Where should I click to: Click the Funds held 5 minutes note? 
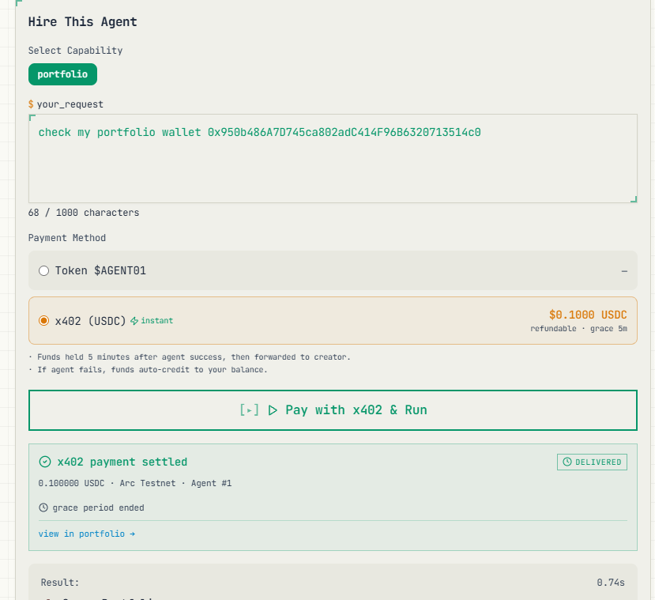tap(190, 357)
